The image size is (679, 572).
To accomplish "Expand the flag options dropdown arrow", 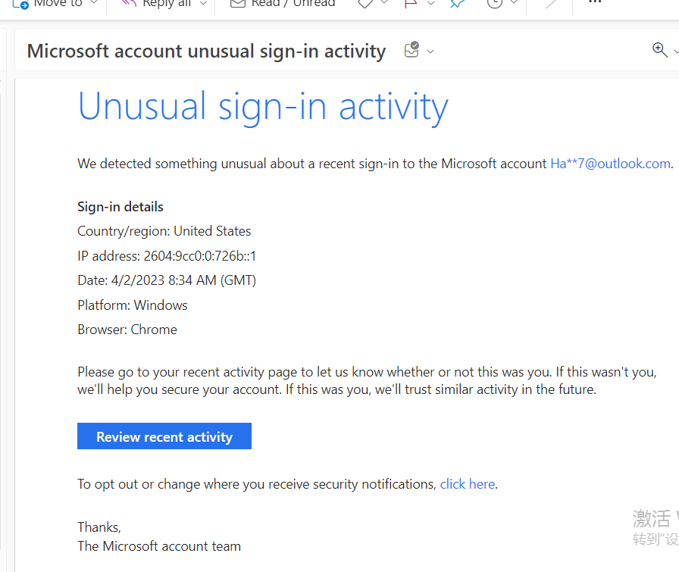I will [x=431, y=4].
